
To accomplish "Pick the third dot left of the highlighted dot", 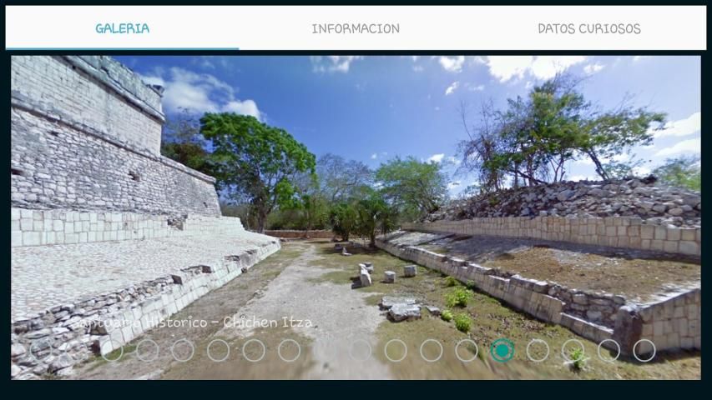I will click(396, 350).
